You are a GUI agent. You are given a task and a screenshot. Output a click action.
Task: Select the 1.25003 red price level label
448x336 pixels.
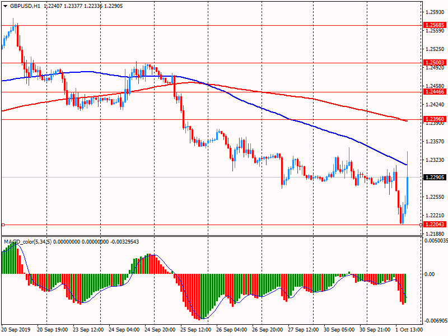(x=435, y=63)
